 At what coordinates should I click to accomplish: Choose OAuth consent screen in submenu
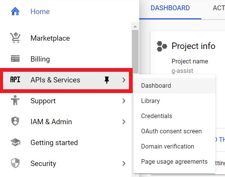click(x=174, y=131)
